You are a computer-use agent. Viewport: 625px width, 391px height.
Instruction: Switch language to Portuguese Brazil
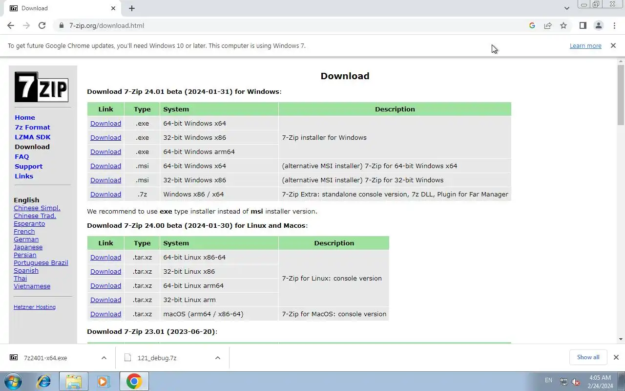tap(41, 262)
